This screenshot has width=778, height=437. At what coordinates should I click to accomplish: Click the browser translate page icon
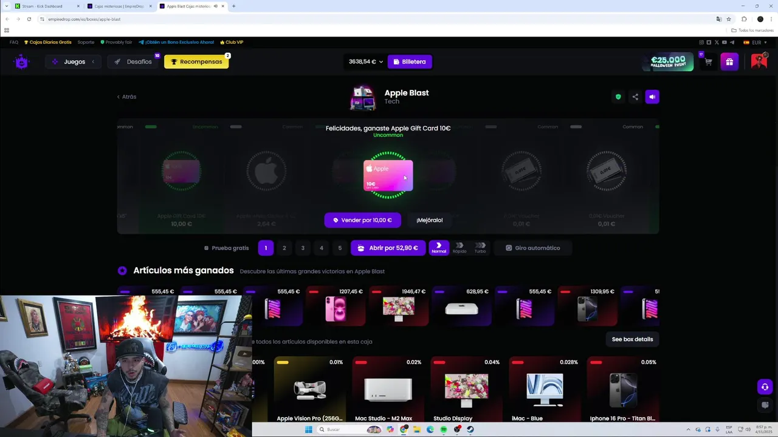719,19
